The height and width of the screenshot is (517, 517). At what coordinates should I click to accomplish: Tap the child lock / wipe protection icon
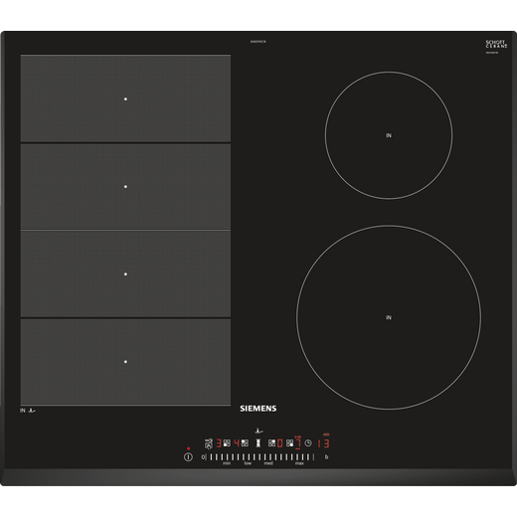(209, 443)
